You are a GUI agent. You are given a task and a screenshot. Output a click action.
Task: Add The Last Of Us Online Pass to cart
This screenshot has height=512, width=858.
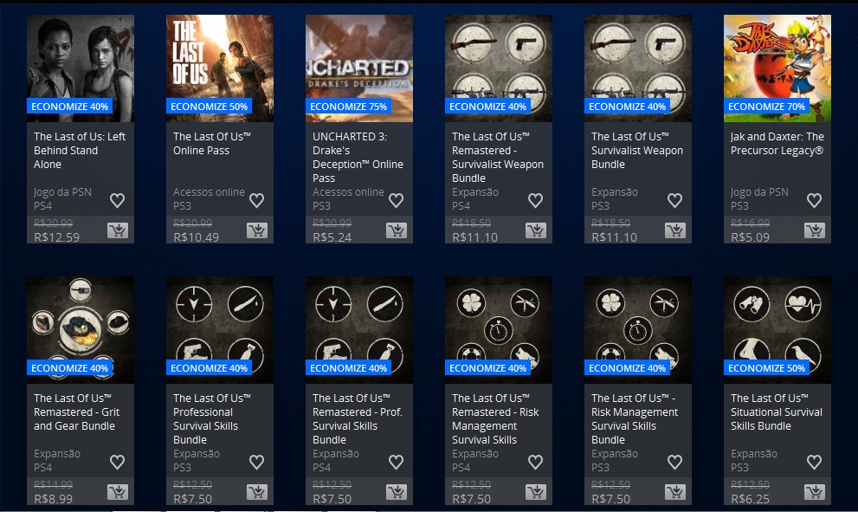coord(257,230)
